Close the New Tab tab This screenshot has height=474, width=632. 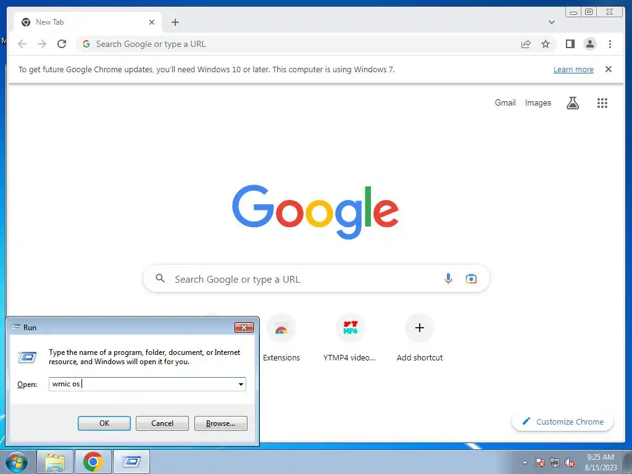[152, 22]
